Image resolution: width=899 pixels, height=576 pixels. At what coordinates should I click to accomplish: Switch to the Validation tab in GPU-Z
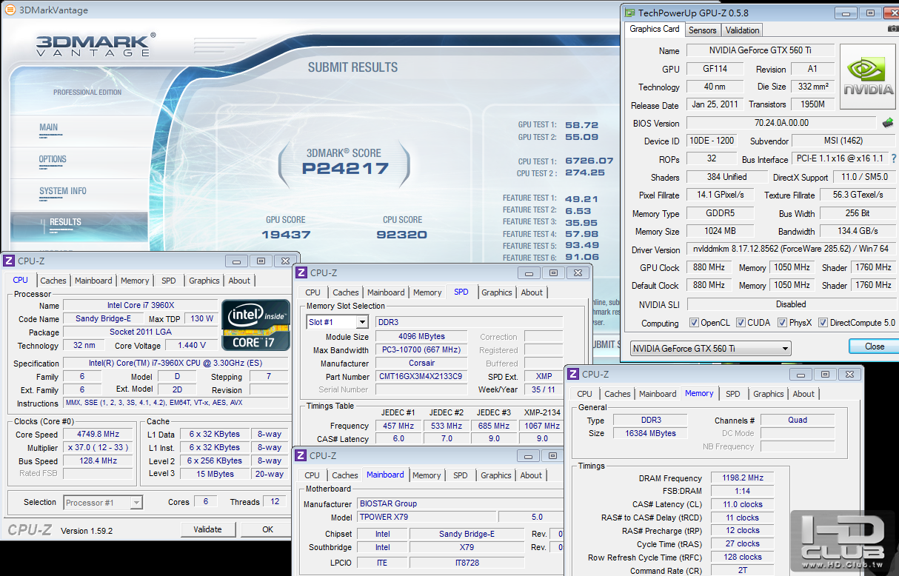pos(742,30)
